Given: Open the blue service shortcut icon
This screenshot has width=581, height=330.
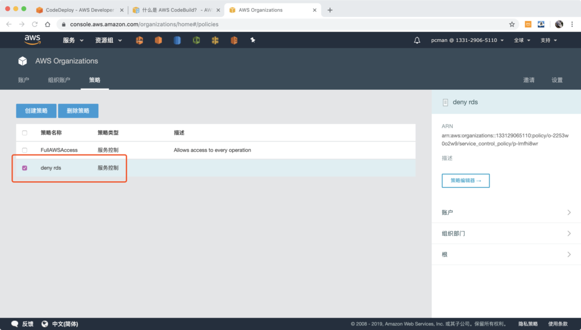Looking at the screenshot, I should coord(177,40).
